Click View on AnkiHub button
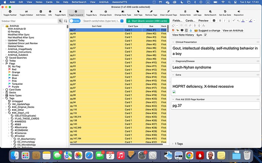Viewport: 262px width, 163px height. 233,31
